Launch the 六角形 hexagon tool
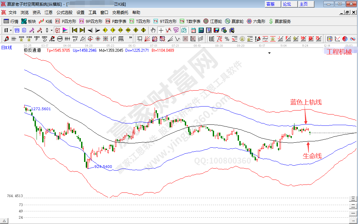Viewport: 358px width, 224px height. (256, 21)
